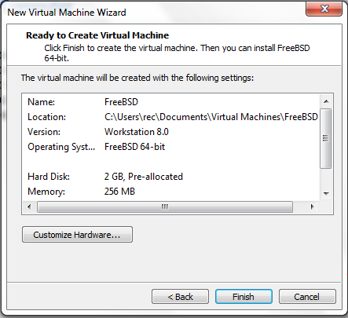Cancel the New Virtual Machine Wizard
The width and height of the screenshot is (348, 318).
307,297
